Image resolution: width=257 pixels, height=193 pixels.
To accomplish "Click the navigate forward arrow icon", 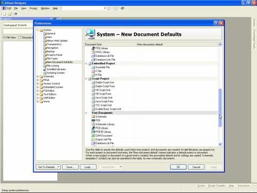I will tap(116, 9).
